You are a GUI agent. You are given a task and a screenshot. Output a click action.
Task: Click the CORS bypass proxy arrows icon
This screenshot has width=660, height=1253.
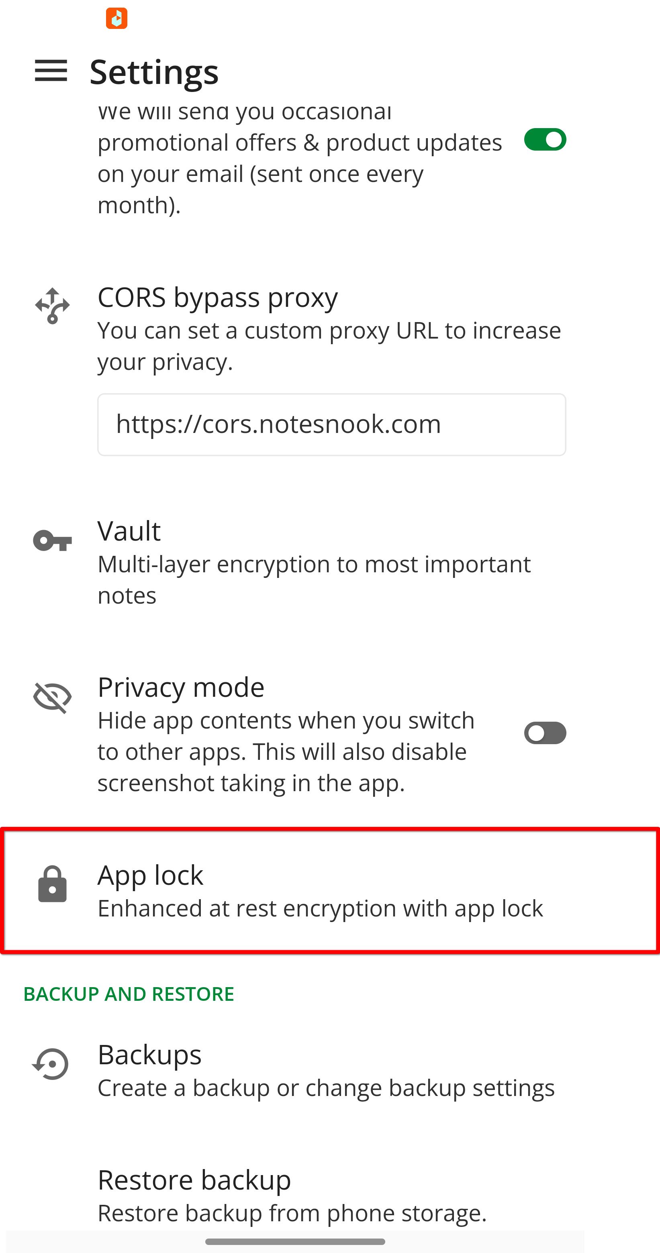point(53,306)
